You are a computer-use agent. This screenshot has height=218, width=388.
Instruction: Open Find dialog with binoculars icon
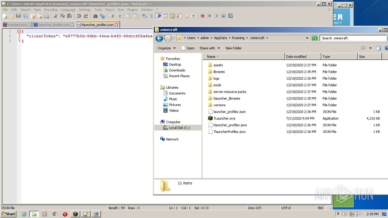95,16
